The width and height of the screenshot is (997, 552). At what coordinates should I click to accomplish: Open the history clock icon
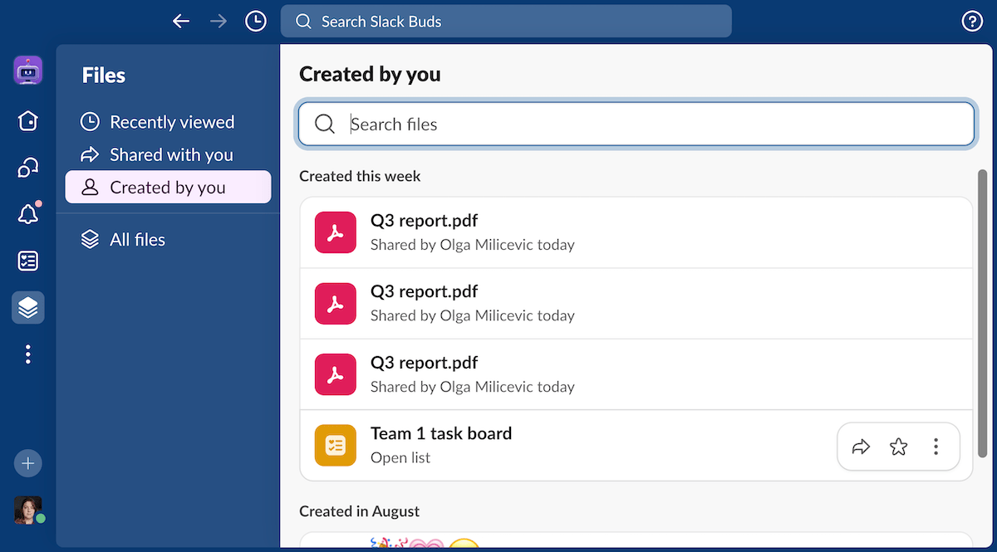(x=256, y=22)
